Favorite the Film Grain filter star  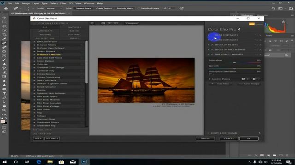[x=82, y=110]
